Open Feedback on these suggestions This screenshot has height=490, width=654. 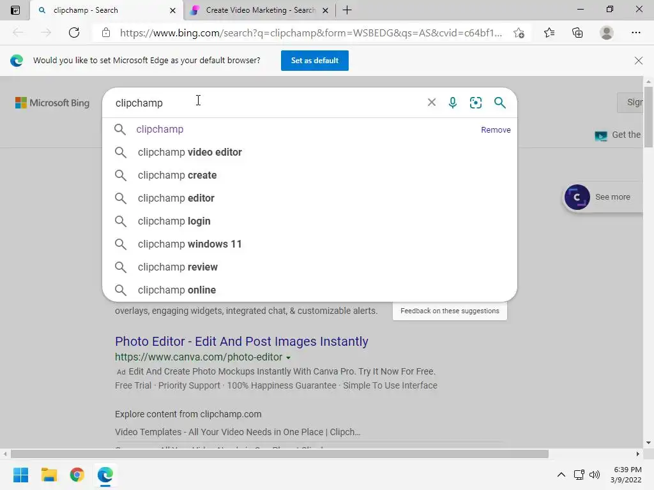(x=450, y=311)
